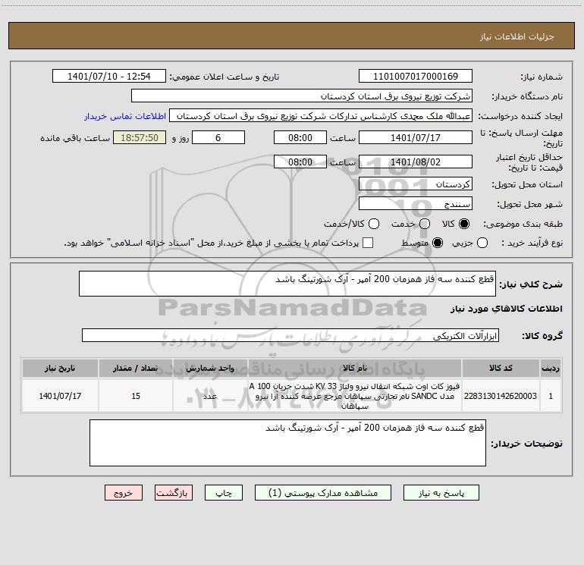584x565 pixels.
Task: Click the price validity date 1401/08/02 field
Action: [x=416, y=162]
